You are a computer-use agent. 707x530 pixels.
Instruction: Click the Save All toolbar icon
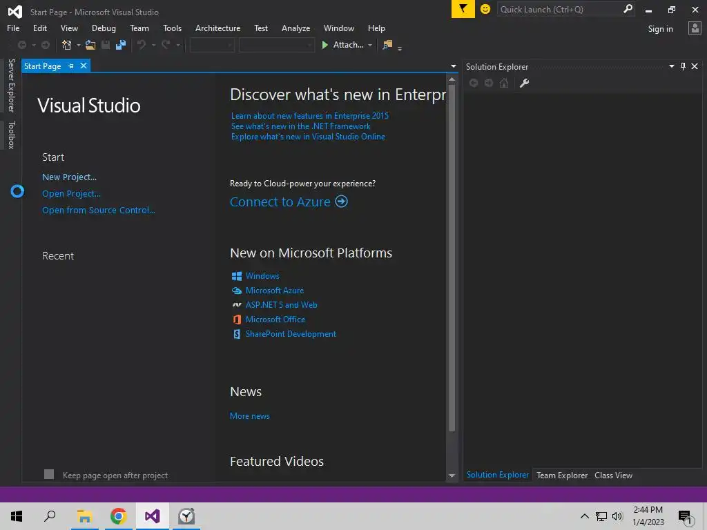[x=121, y=45]
